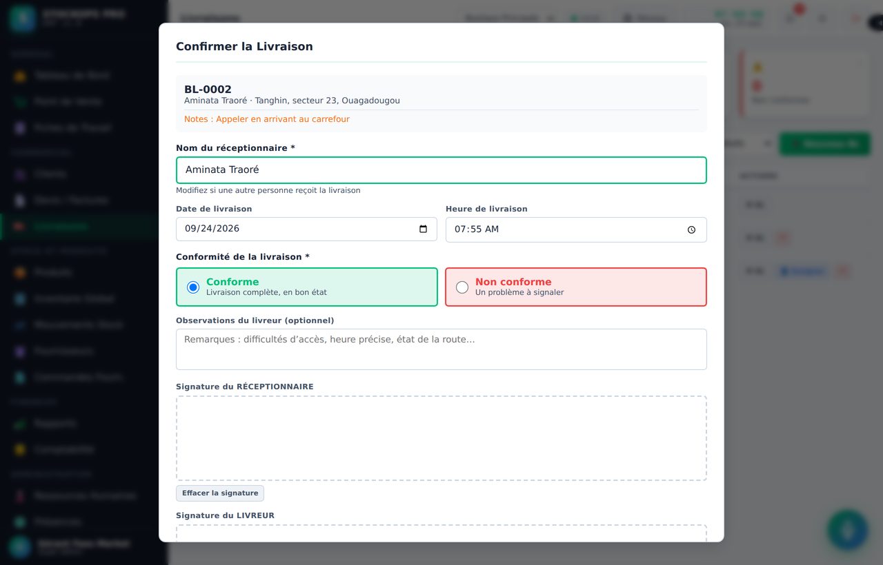
Task: Edit the Nom du réceptionnaire field
Action: [x=441, y=170]
